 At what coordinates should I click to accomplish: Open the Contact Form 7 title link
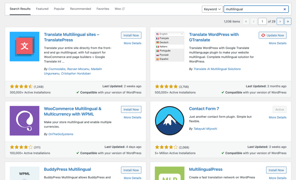coord(204,109)
